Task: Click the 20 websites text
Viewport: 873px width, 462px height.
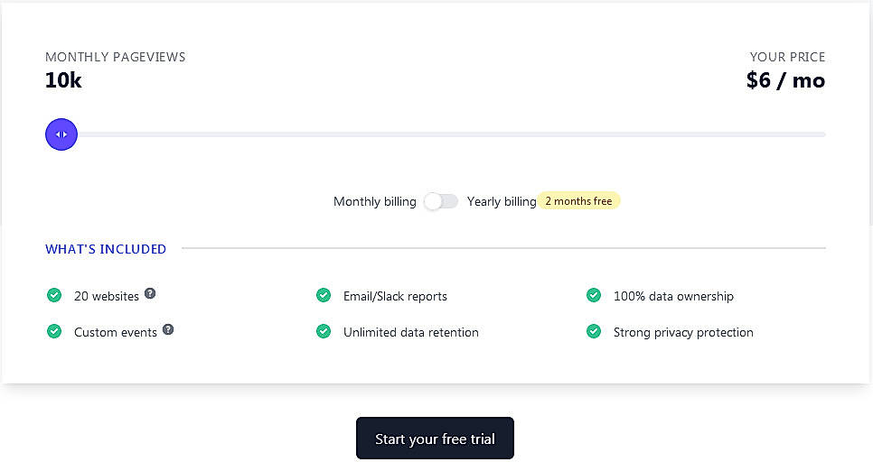Action: [x=107, y=296]
